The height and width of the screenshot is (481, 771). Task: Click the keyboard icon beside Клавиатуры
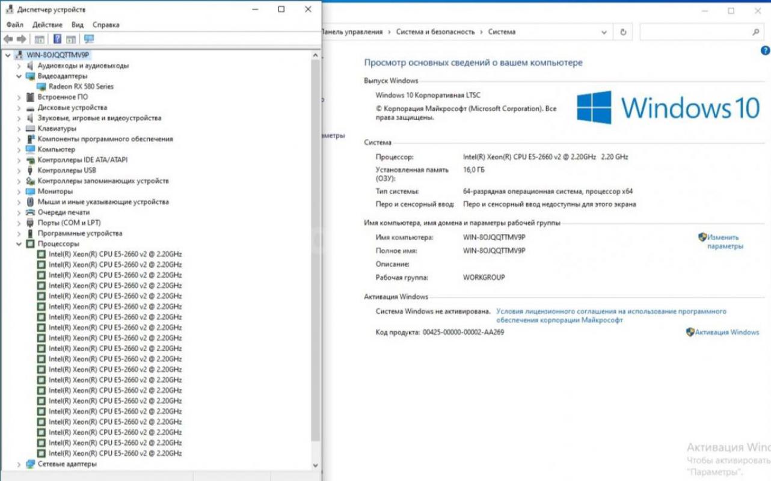(x=31, y=129)
